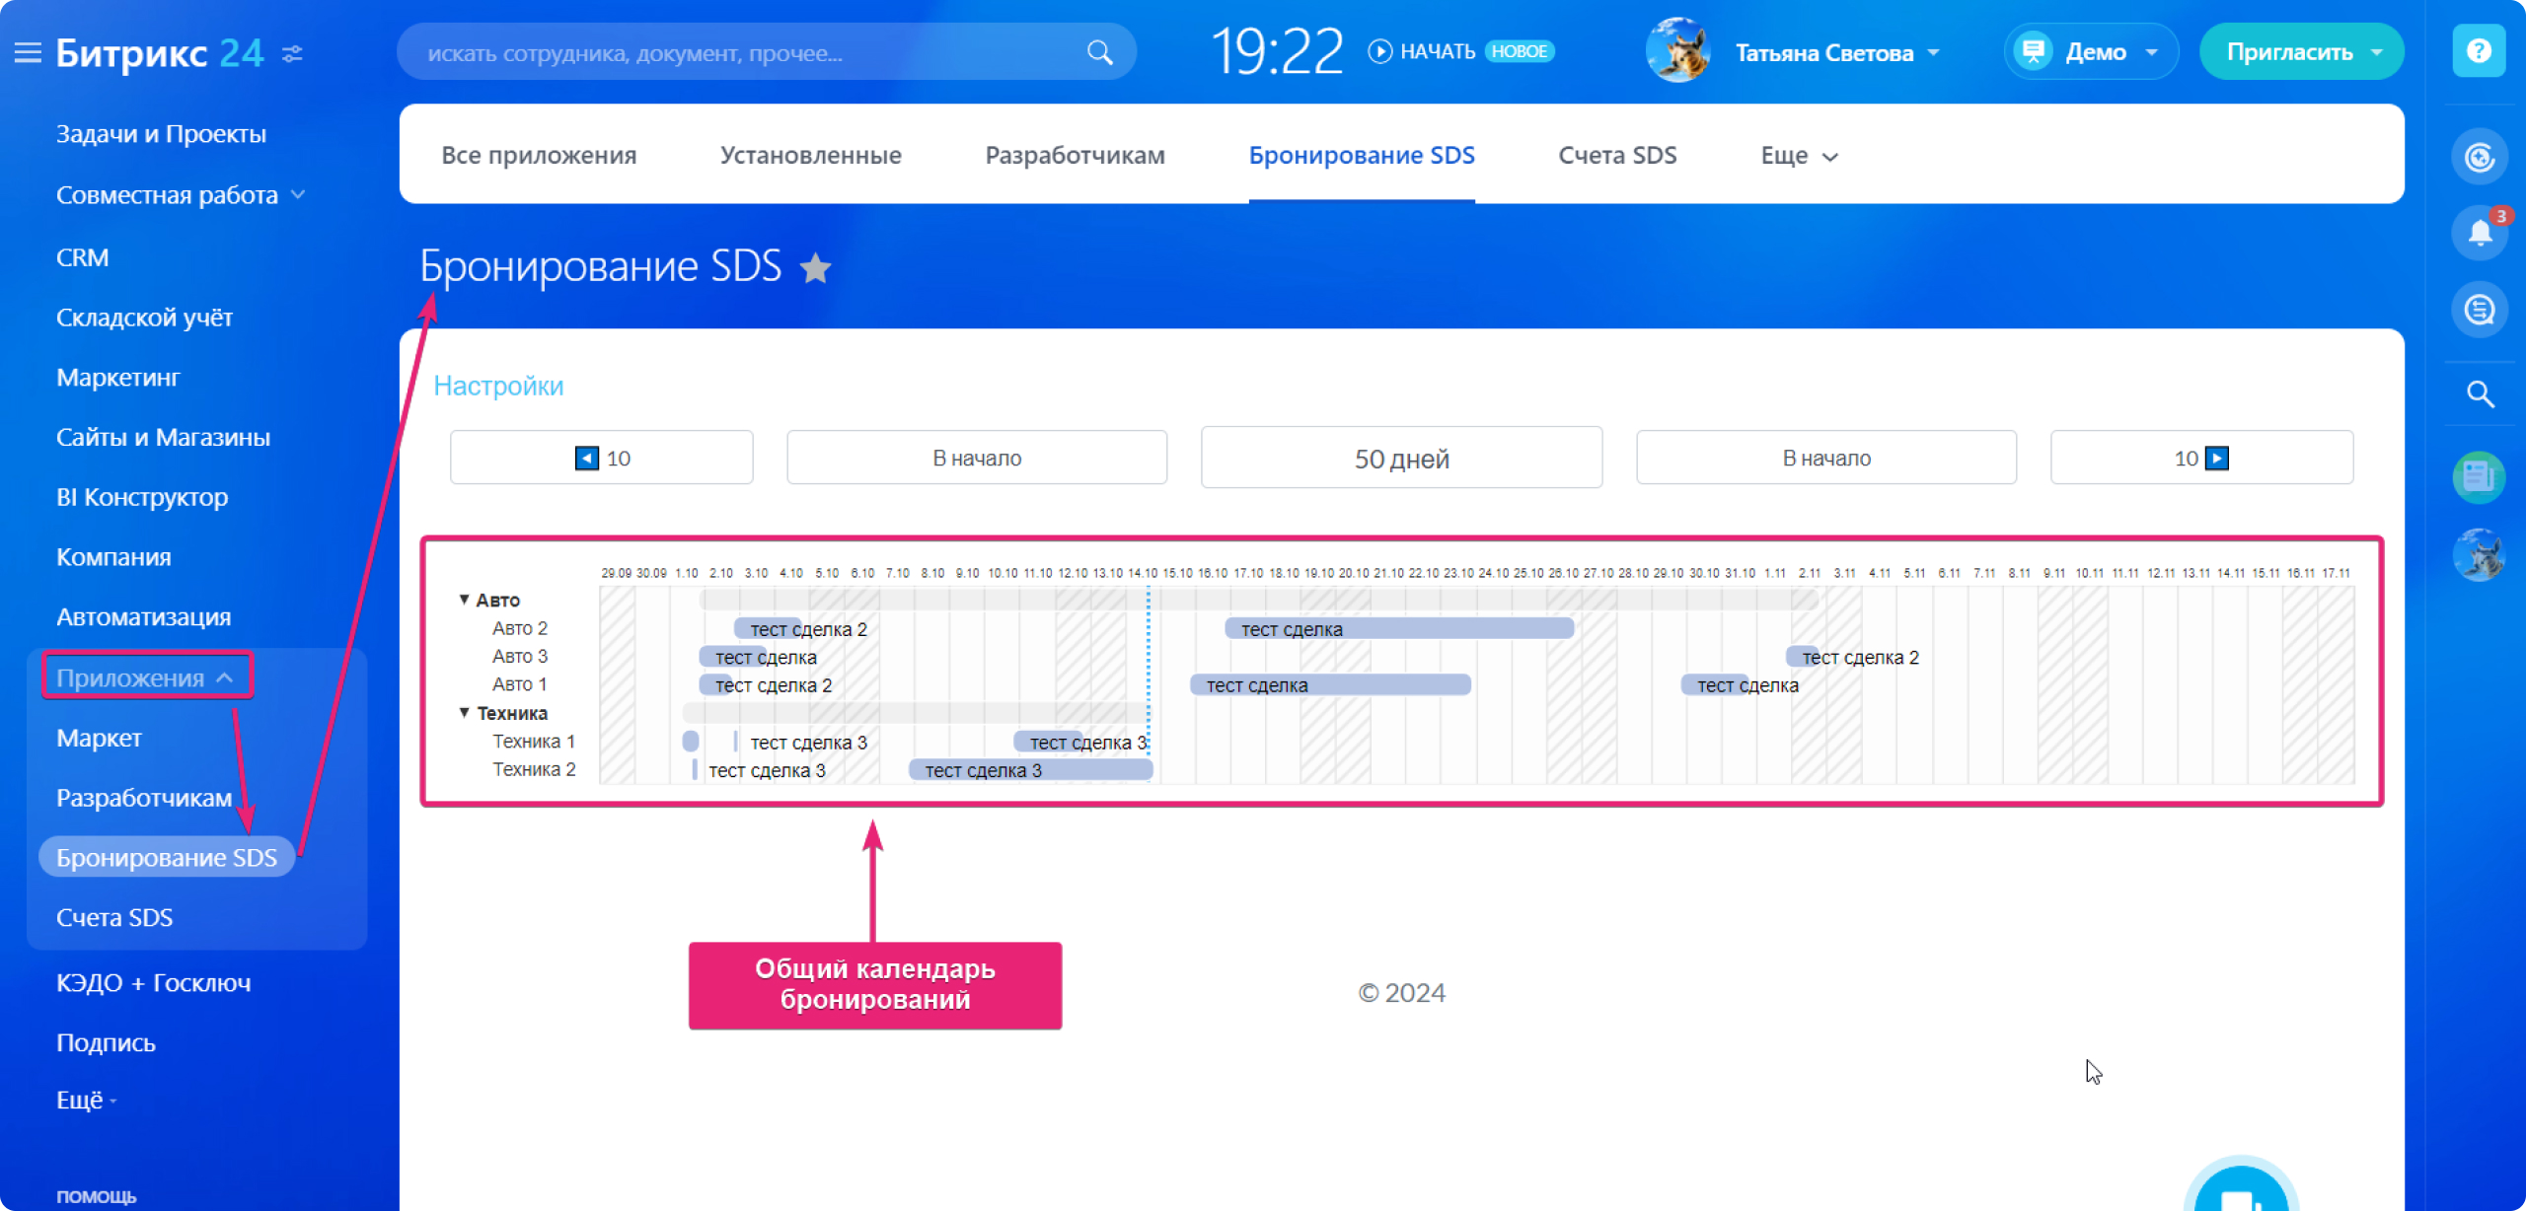
Task: Open the chat messages icon in right panel
Action: 2479,311
